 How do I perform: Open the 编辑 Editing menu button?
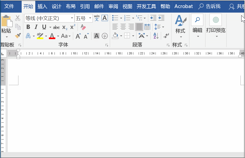pyautogui.click(x=197, y=26)
